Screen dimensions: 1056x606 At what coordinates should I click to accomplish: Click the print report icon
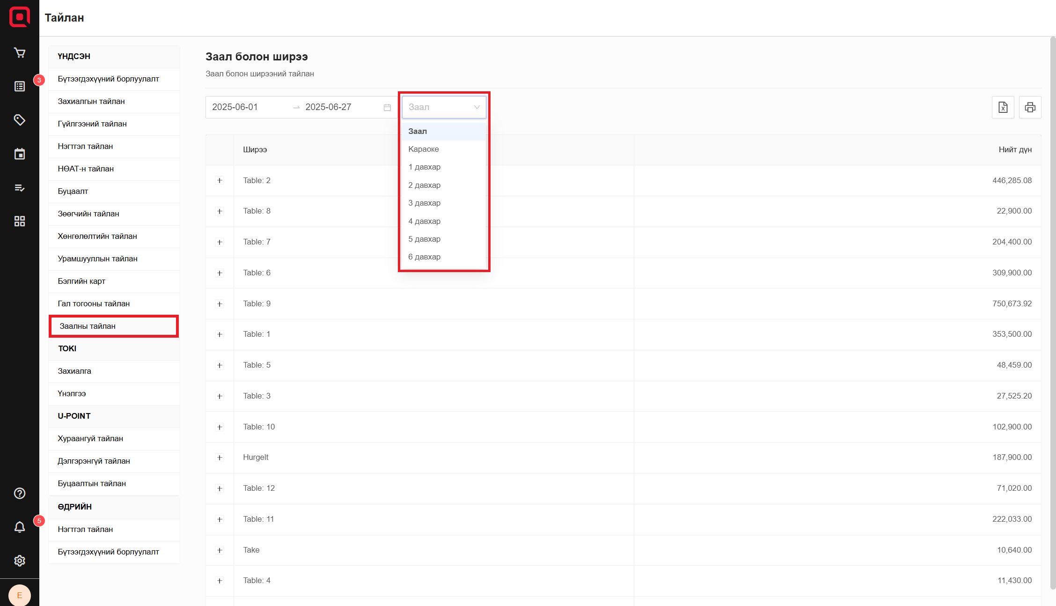click(x=1030, y=107)
